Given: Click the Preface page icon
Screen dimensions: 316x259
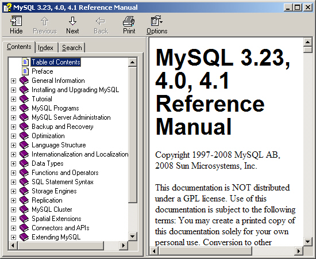Looking at the screenshot, I should coord(25,71).
